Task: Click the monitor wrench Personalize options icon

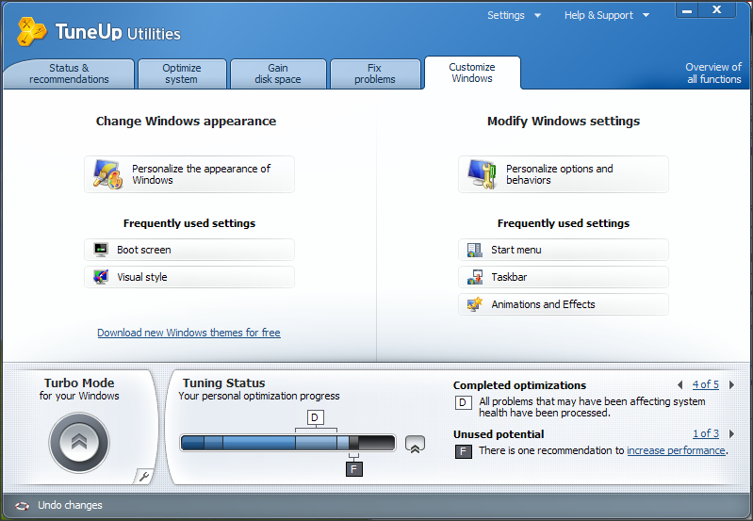Action: coord(482,174)
